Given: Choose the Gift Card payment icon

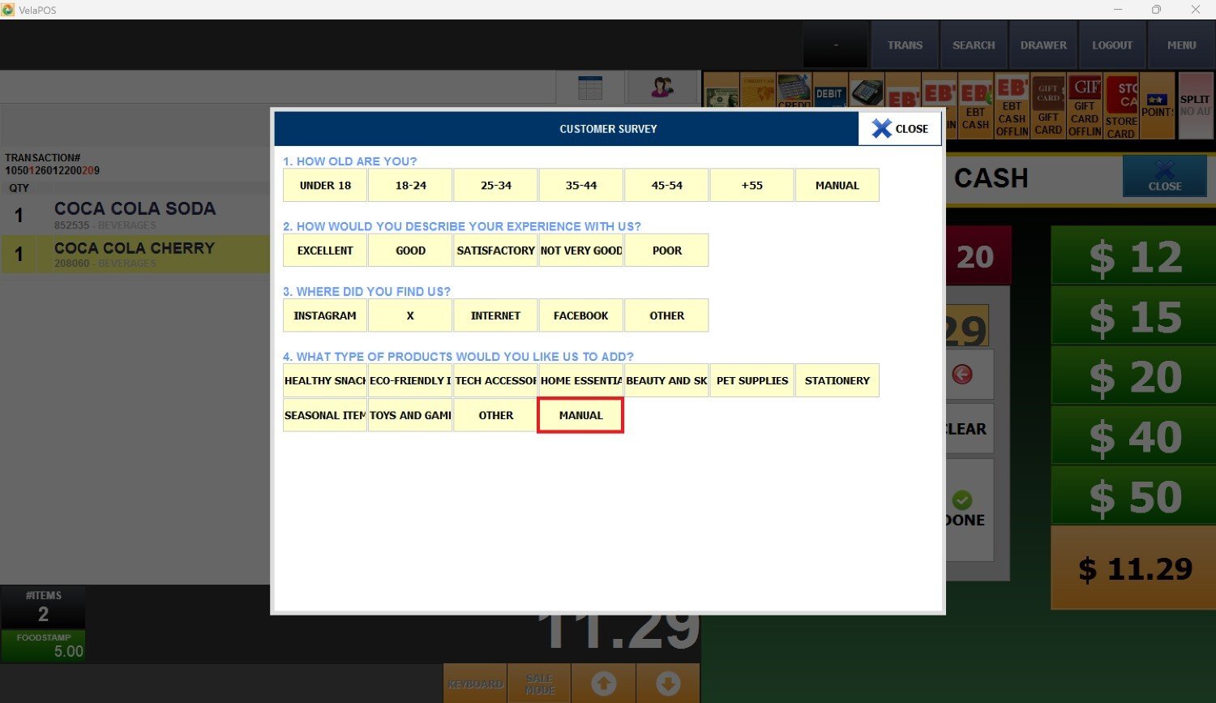Looking at the screenshot, I should point(1048,107).
